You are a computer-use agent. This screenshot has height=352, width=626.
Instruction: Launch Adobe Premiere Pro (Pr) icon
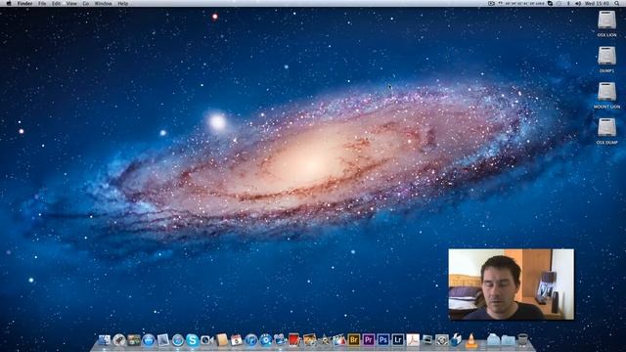pos(369,340)
